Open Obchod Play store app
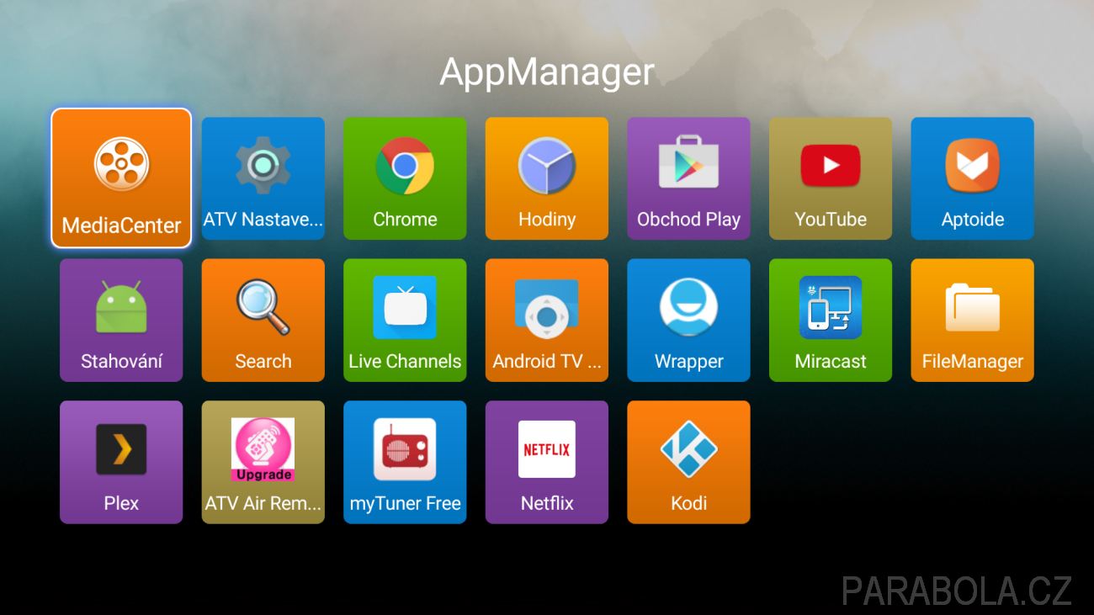Screen dimensions: 1094x615 [x=688, y=178]
